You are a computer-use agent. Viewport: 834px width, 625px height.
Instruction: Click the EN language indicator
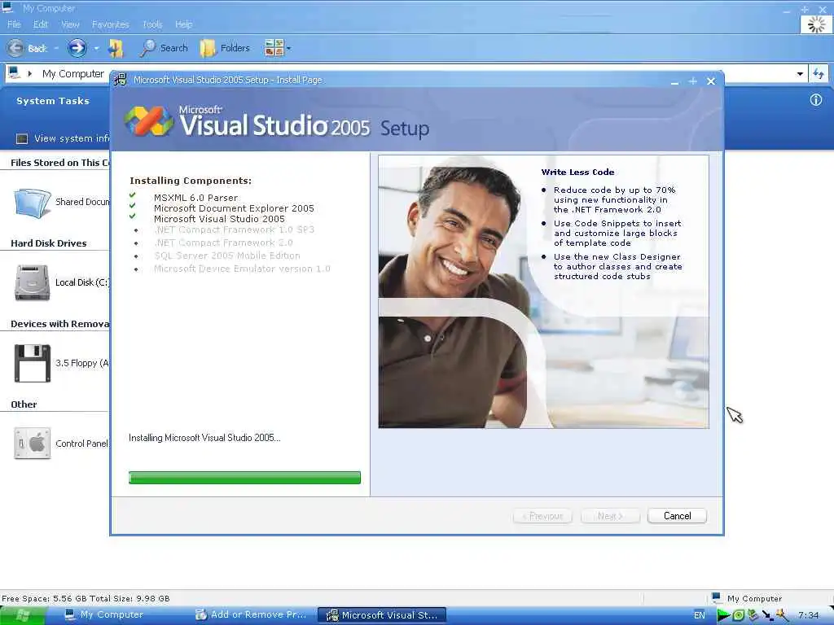[700, 615]
